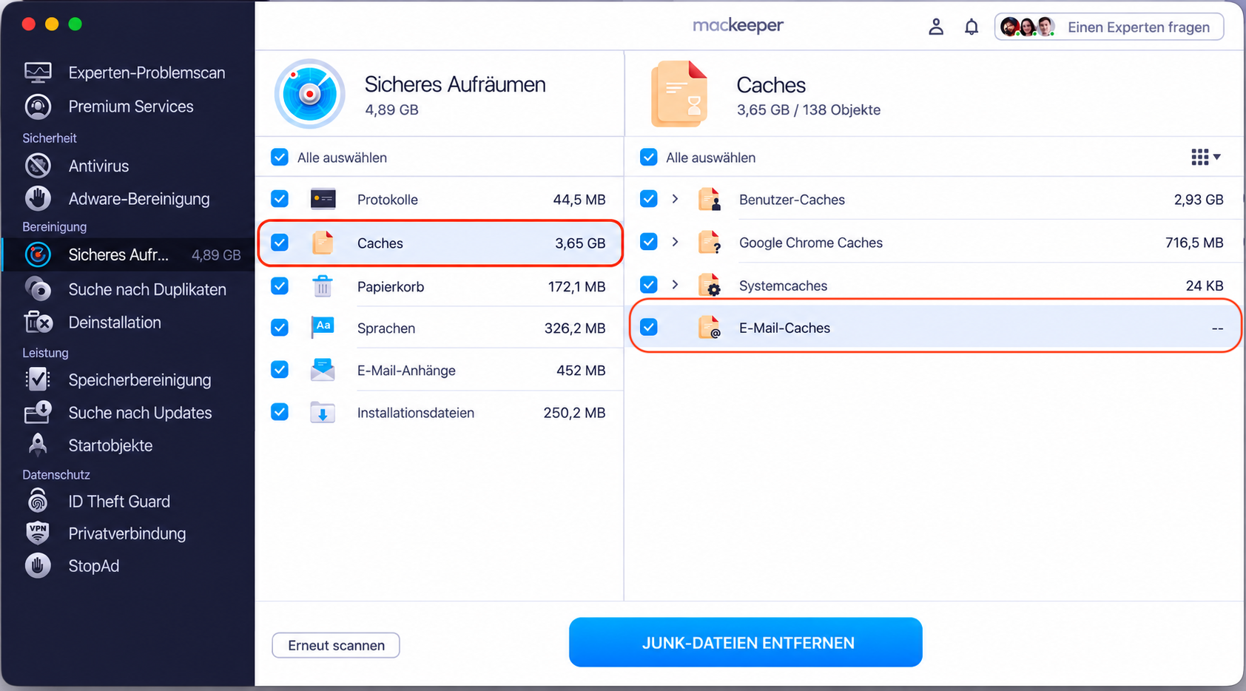Click JUNK-DATEIEN ENTFERNEN button

pyautogui.click(x=746, y=642)
